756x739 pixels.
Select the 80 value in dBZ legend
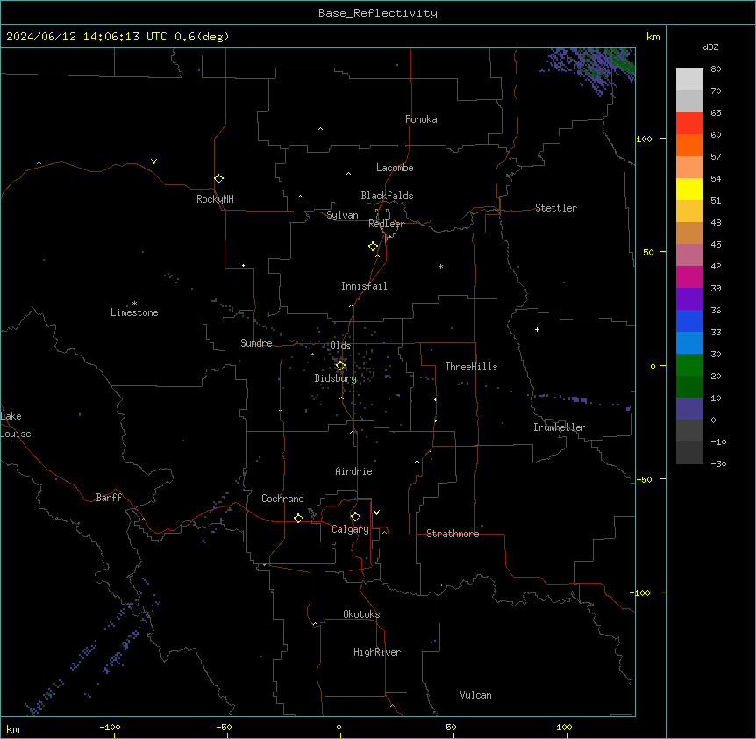(716, 68)
